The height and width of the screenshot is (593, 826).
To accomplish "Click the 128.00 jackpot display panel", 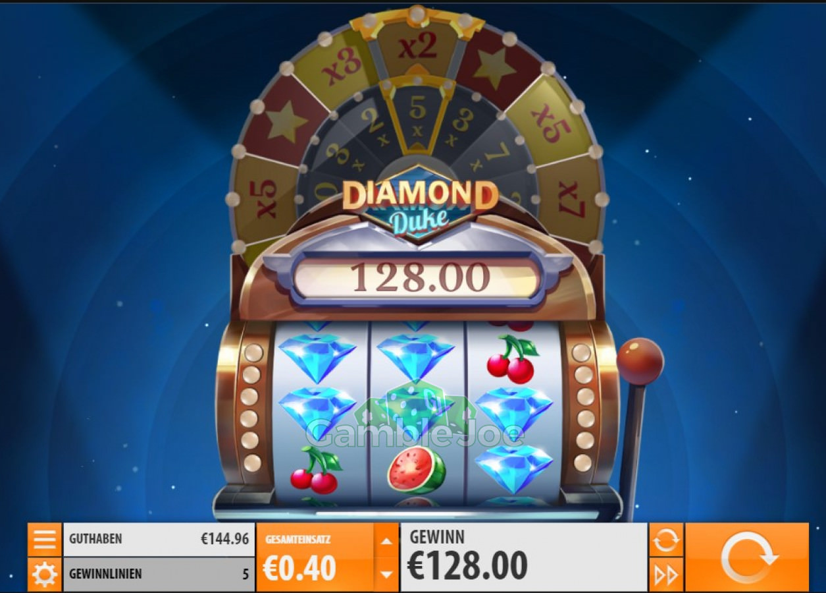I will pos(419,277).
